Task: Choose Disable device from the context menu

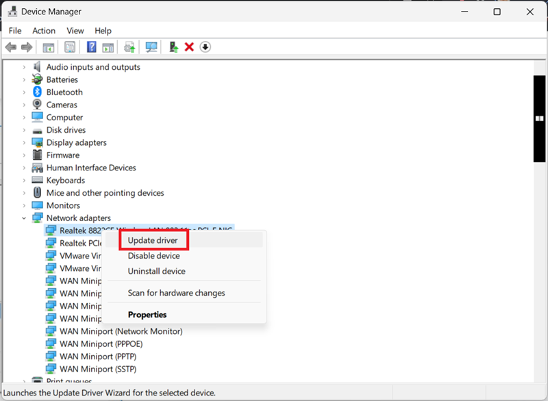Action: click(x=184, y=256)
